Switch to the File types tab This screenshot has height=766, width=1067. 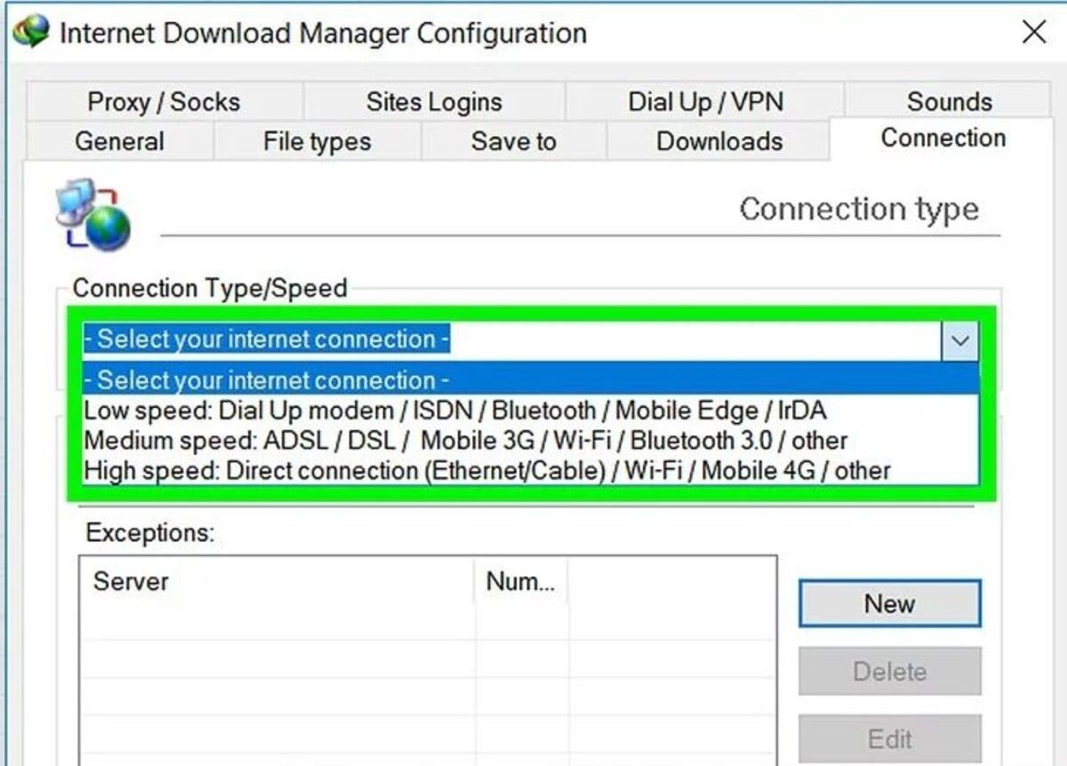tap(317, 141)
